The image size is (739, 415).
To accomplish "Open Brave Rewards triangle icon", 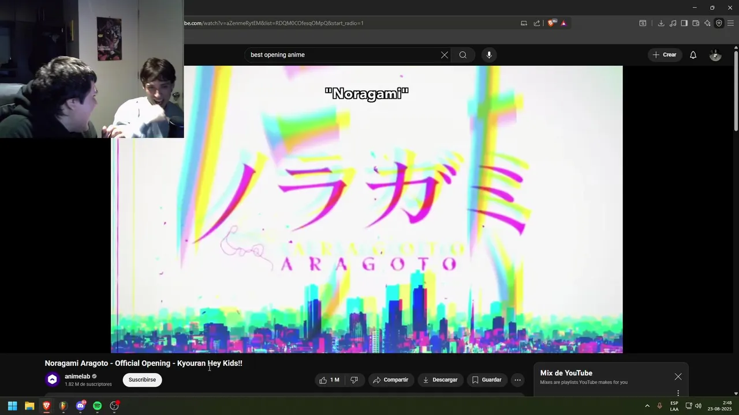I will (563, 23).
